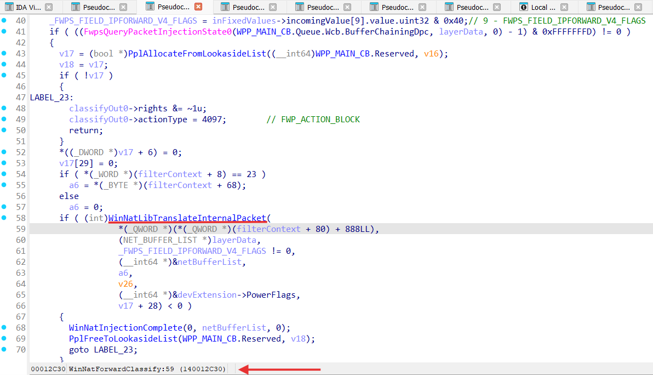Select the WinNatLibTranslateInternalPacket function name
The image size is (653, 375).
(x=187, y=218)
